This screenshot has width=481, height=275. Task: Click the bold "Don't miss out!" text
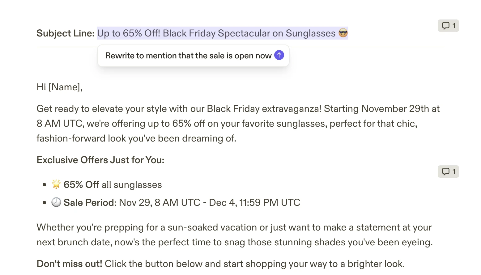point(69,264)
